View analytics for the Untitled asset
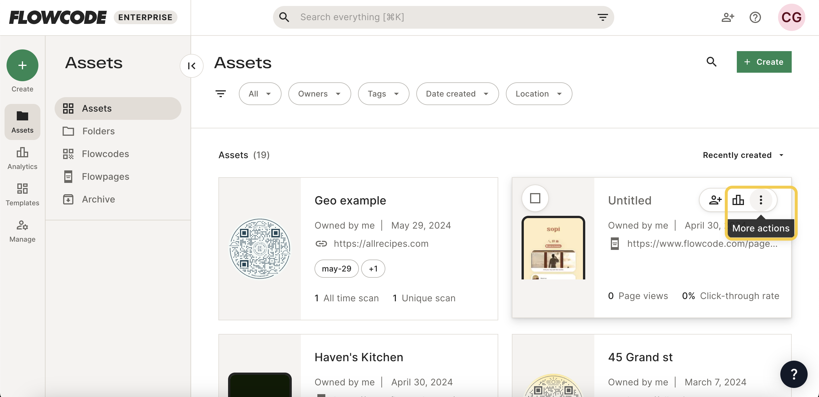Image resolution: width=819 pixels, height=397 pixels. [738, 200]
